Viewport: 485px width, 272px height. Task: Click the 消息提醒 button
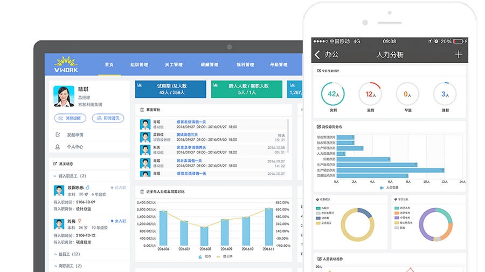click(70, 118)
